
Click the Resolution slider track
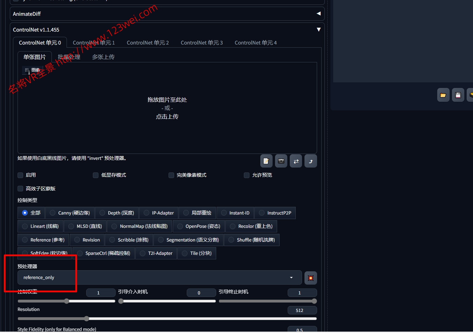point(167,319)
